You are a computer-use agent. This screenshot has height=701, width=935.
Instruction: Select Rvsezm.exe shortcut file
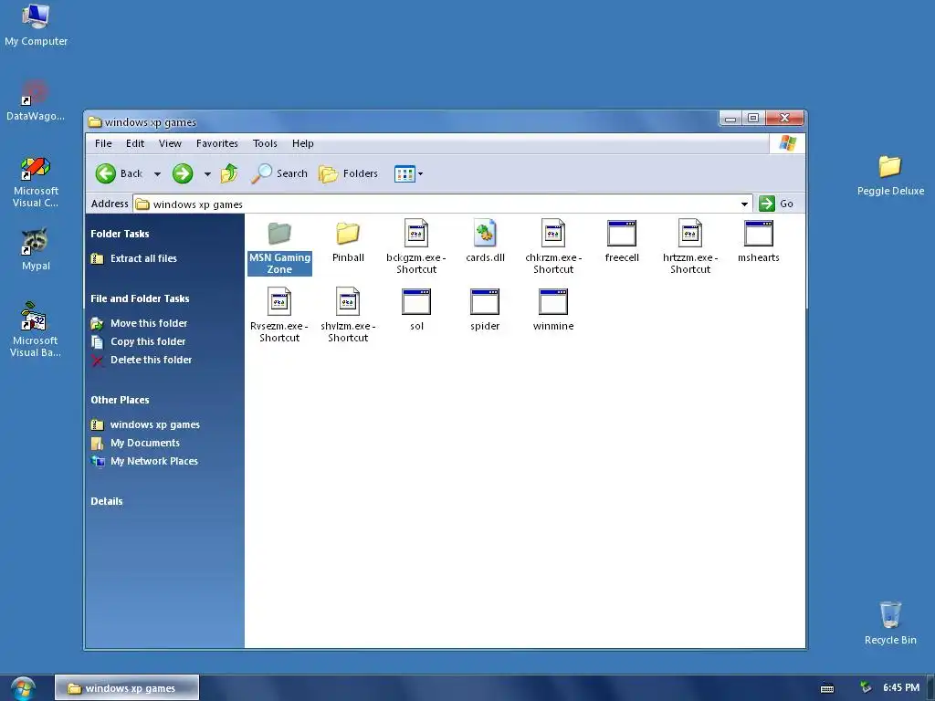click(x=279, y=315)
